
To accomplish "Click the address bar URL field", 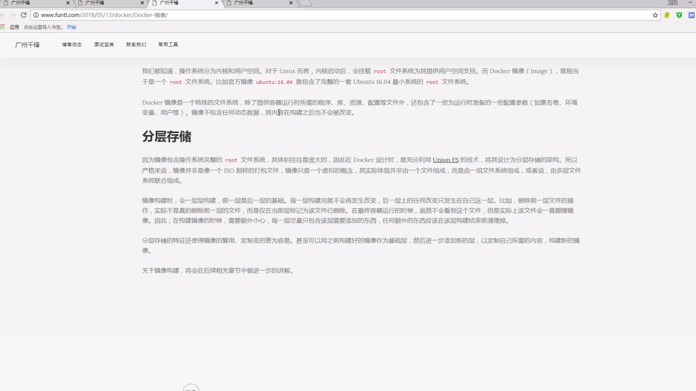I will [x=308, y=15].
